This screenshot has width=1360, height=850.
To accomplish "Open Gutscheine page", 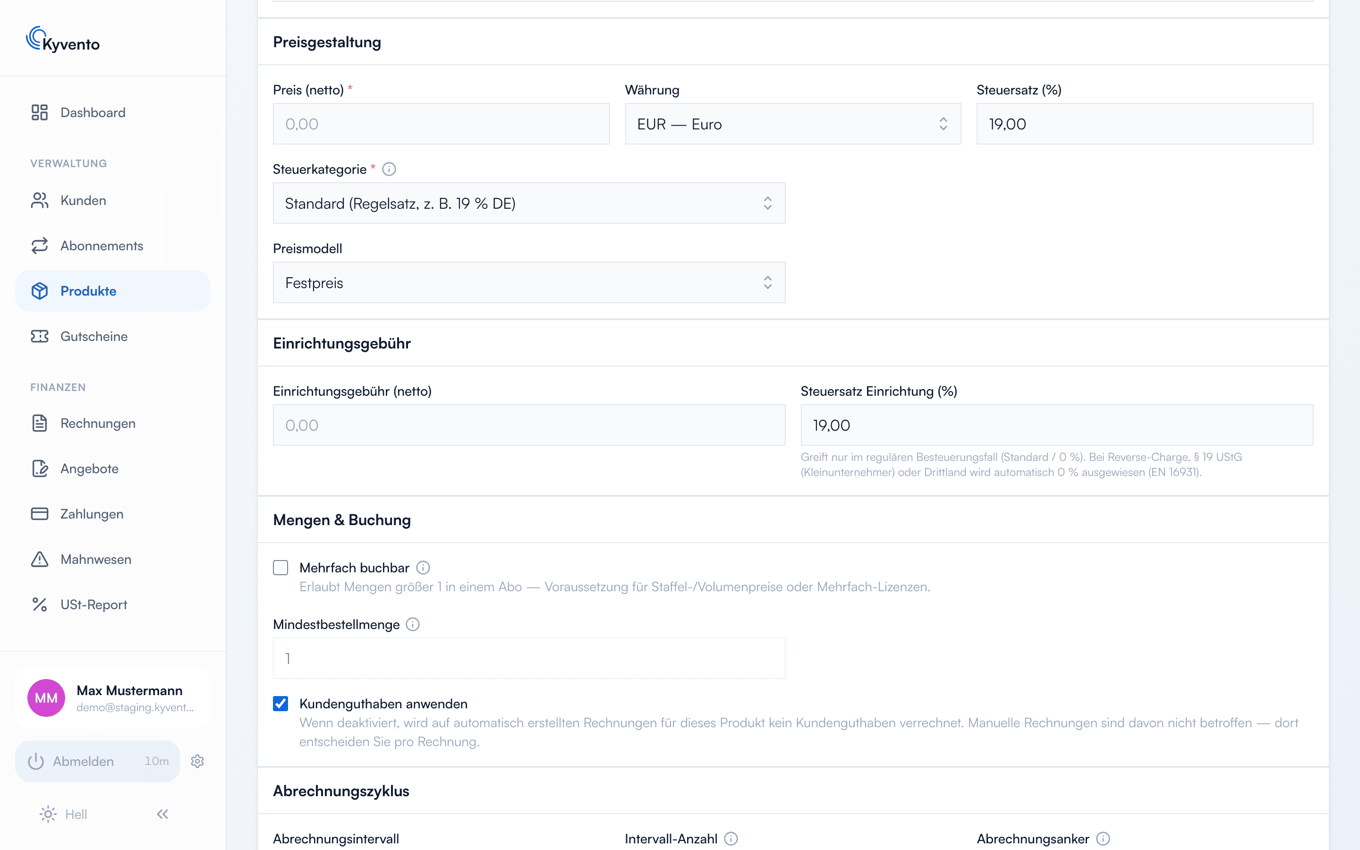I will [x=112, y=336].
